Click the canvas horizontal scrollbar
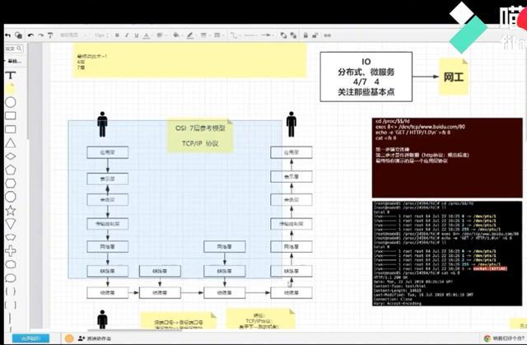This screenshot has width=527, height=345. click(134, 330)
